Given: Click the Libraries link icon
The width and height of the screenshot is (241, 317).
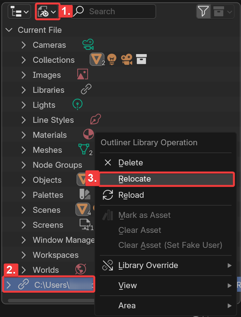Looking at the screenshot, I should (86, 90).
